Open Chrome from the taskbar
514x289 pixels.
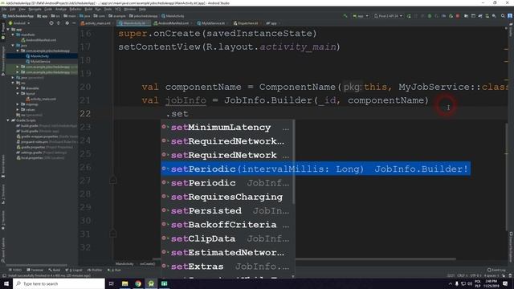coord(138,283)
